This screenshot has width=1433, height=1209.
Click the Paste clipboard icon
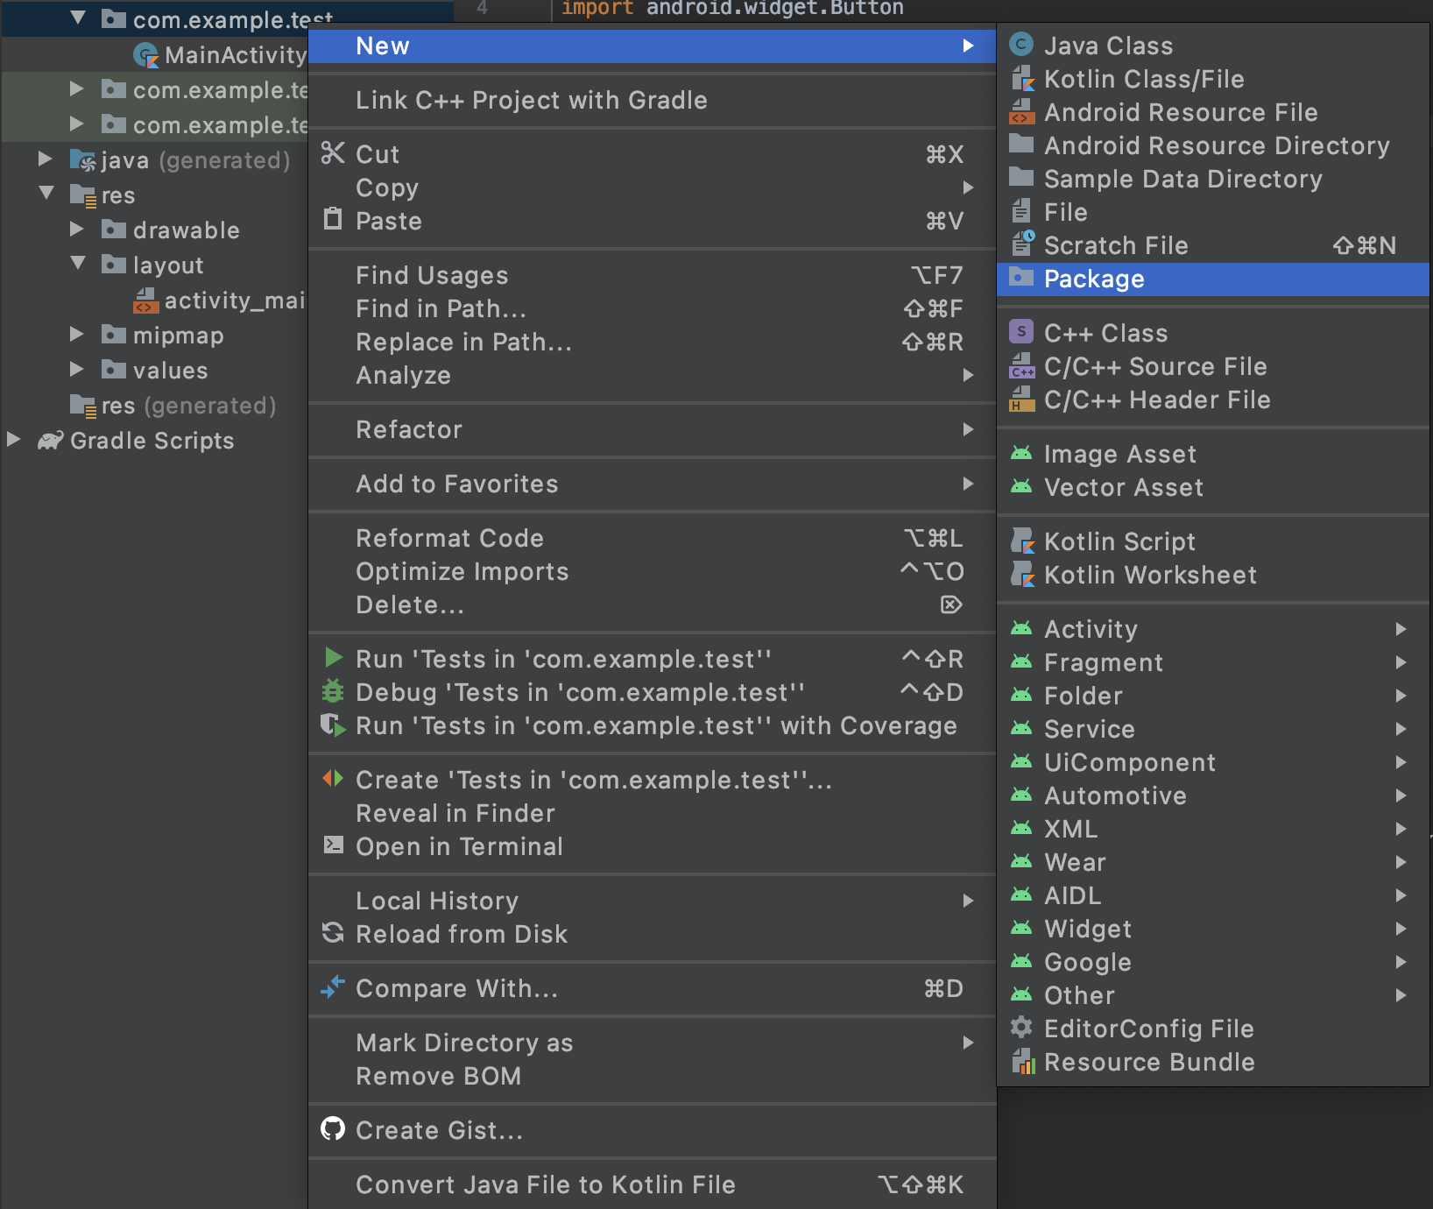coord(333,219)
